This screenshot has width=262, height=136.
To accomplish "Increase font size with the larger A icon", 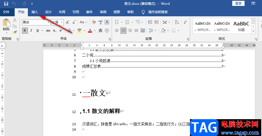I will click(x=68, y=22).
